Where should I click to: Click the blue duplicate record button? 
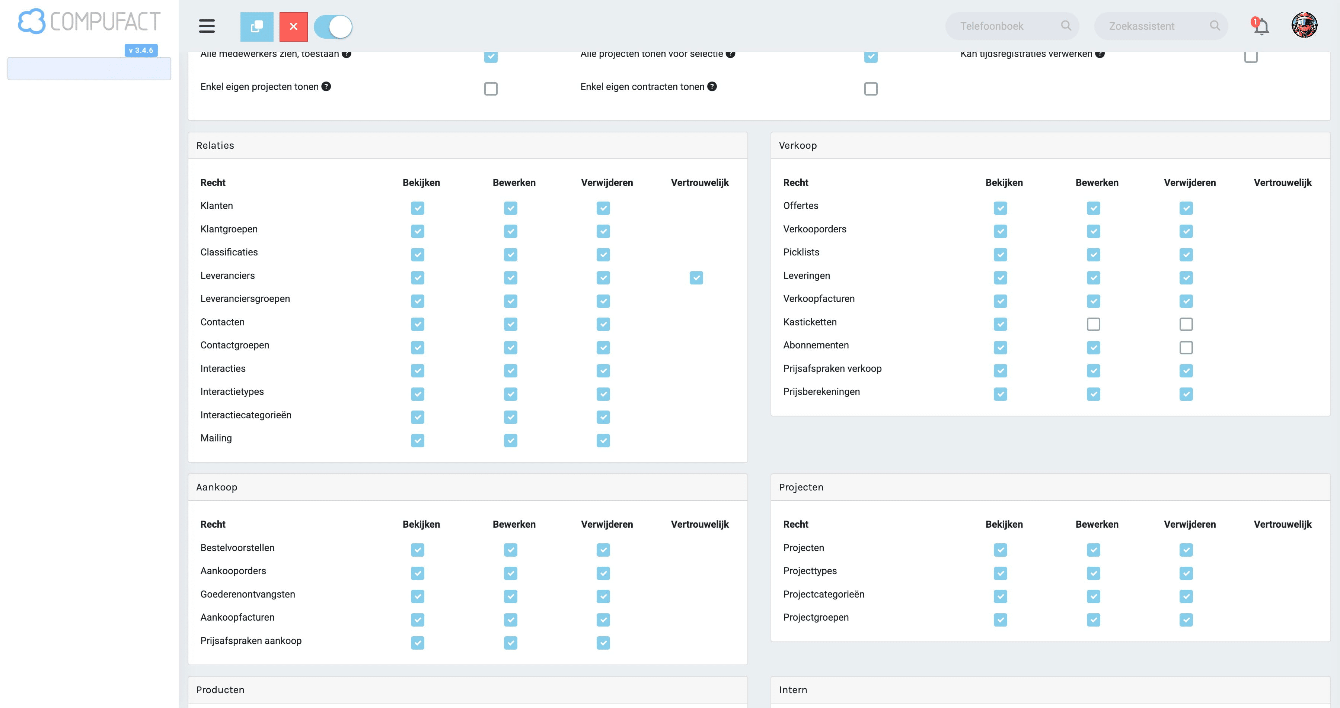(257, 26)
